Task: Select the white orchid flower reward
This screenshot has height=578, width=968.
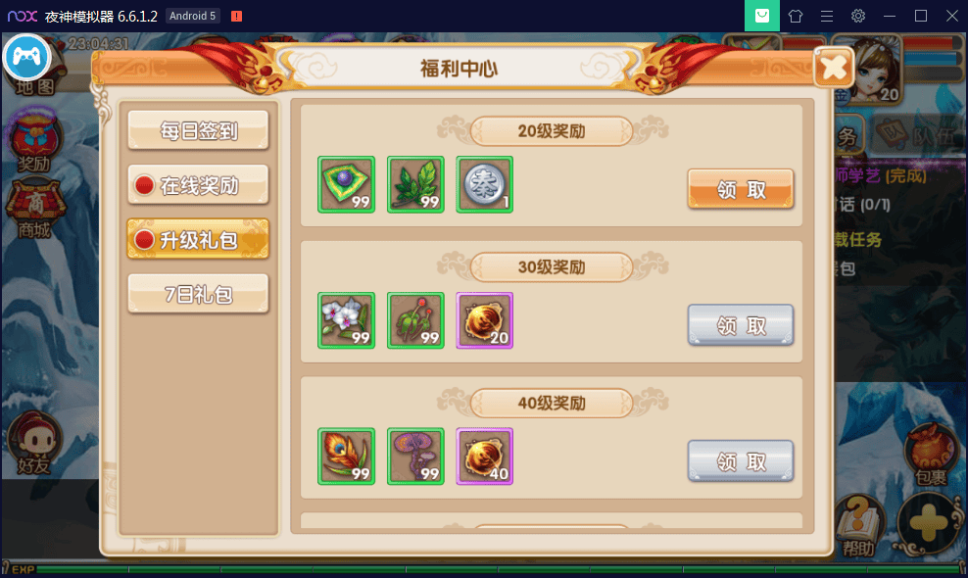Action: [346, 320]
